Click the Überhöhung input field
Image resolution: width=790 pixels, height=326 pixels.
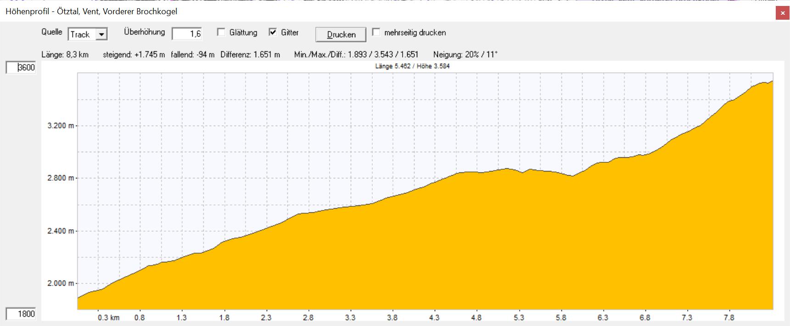coord(187,34)
